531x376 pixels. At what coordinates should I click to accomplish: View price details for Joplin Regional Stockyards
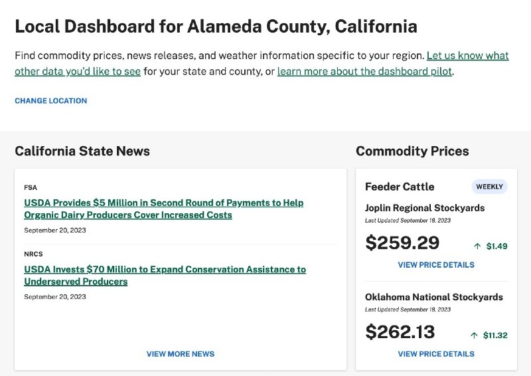pyautogui.click(x=436, y=265)
